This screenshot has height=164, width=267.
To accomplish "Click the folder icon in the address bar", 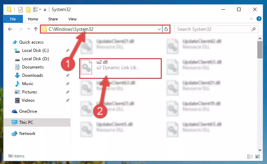I will [x=44, y=29].
